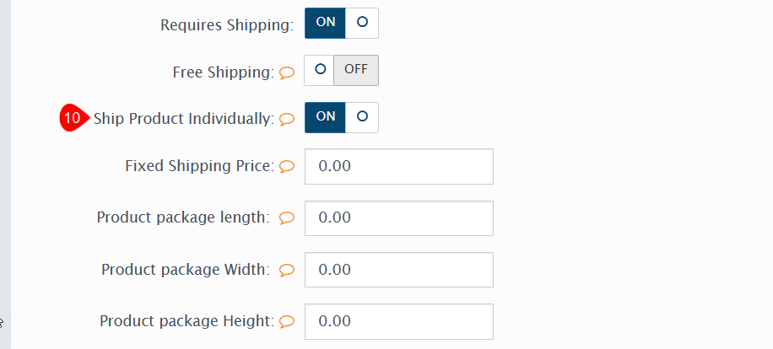Click the Ship Product Individually label
This screenshot has height=349, width=773.
(183, 119)
